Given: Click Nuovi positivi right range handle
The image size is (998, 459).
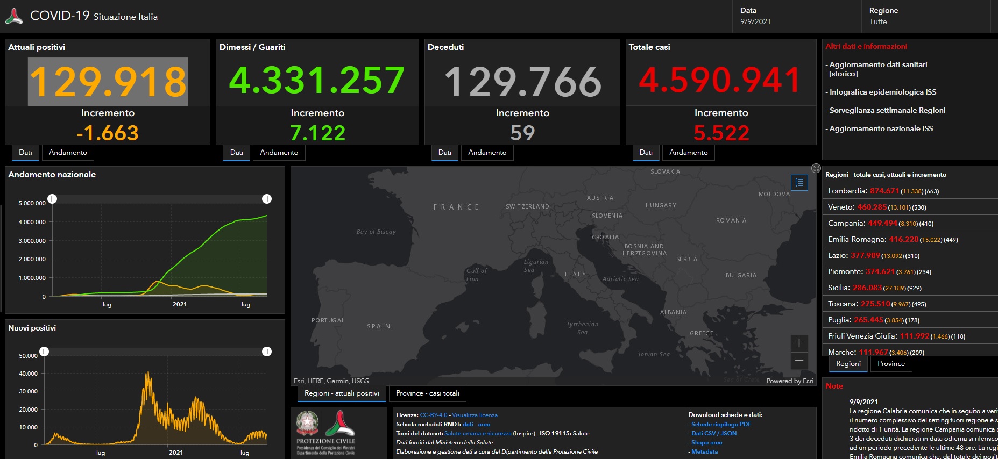Looking at the screenshot, I should [x=266, y=352].
